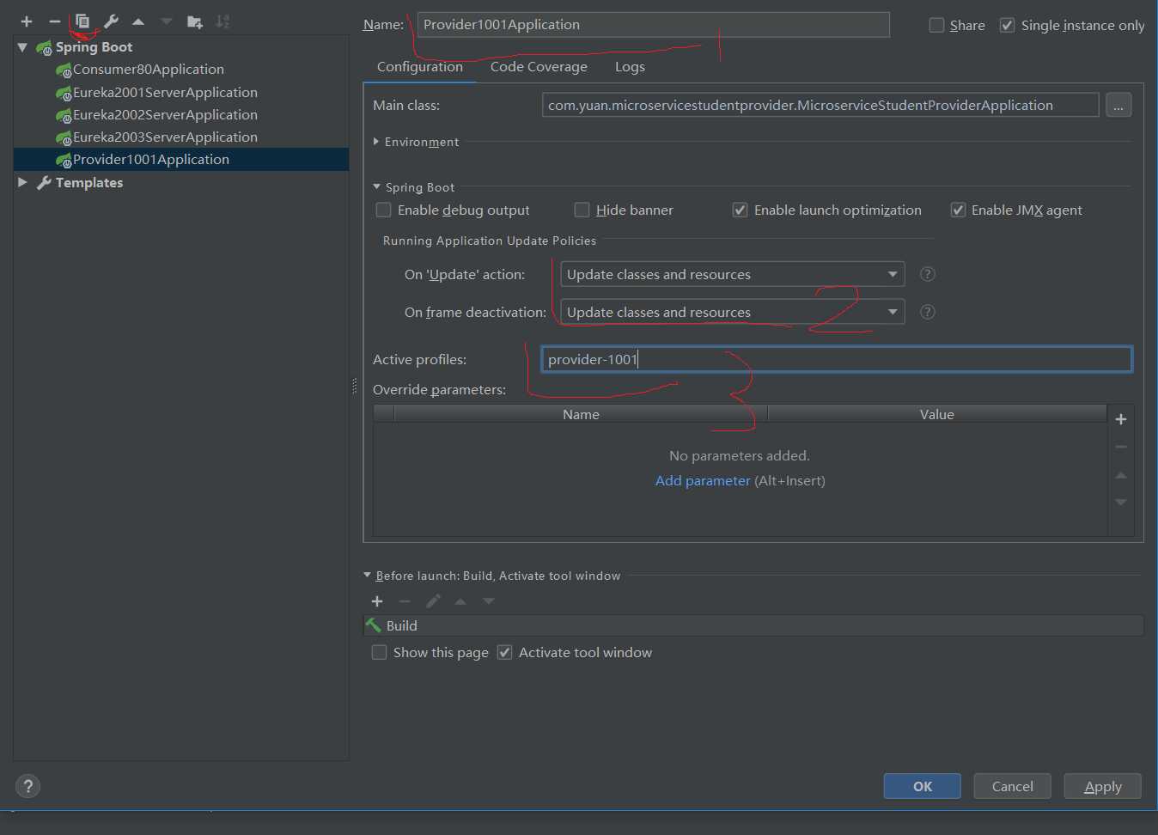Sort configurations alphabetically
The width and height of the screenshot is (1158, 835).
click(x=222, y=21)
